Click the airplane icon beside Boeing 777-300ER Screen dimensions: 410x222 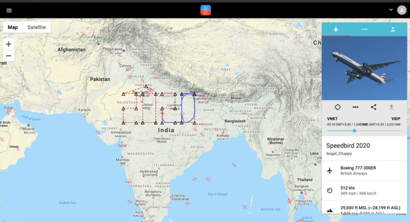click(330, 171)
